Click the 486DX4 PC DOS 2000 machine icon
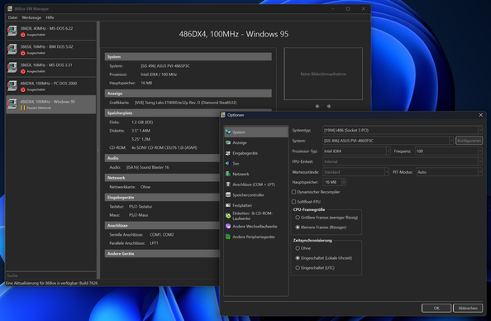 12,86
